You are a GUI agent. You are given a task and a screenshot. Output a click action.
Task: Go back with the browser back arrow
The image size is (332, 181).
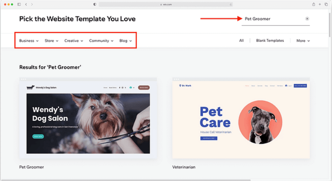click(26, 4)
